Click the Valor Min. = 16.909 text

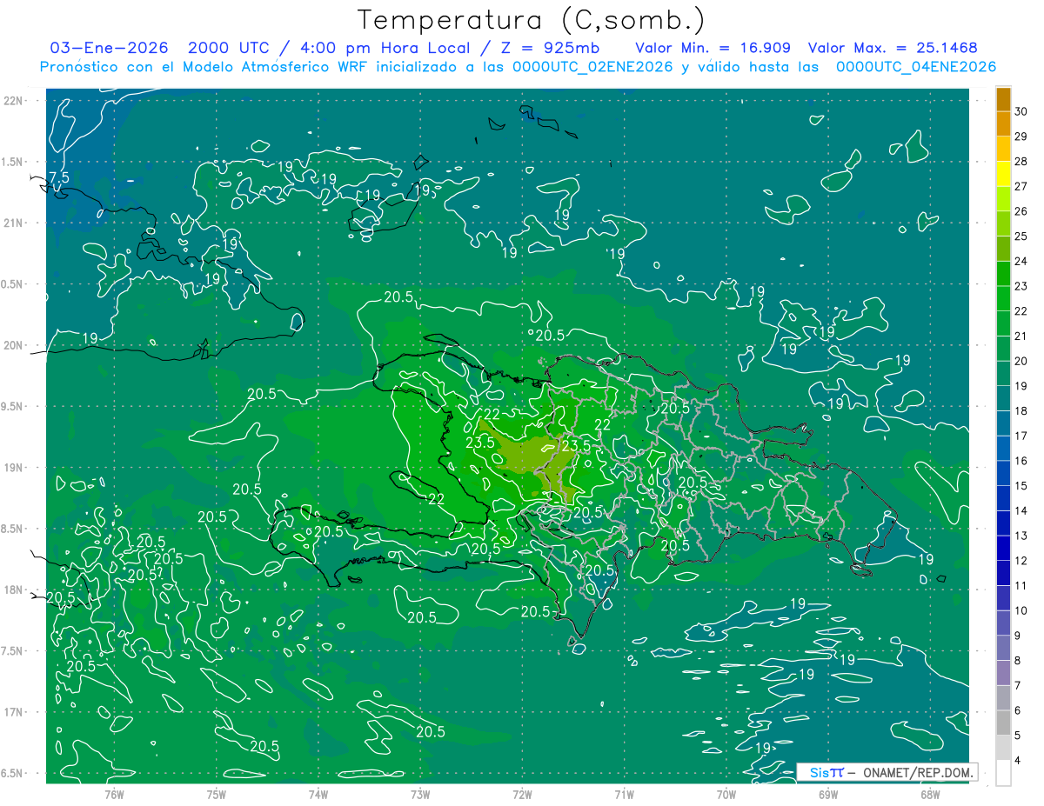(713, 48)
